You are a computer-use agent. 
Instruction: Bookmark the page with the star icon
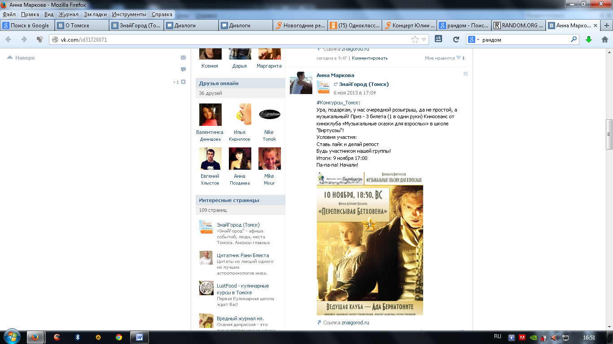pyautogui.click(x=415, y=39)
